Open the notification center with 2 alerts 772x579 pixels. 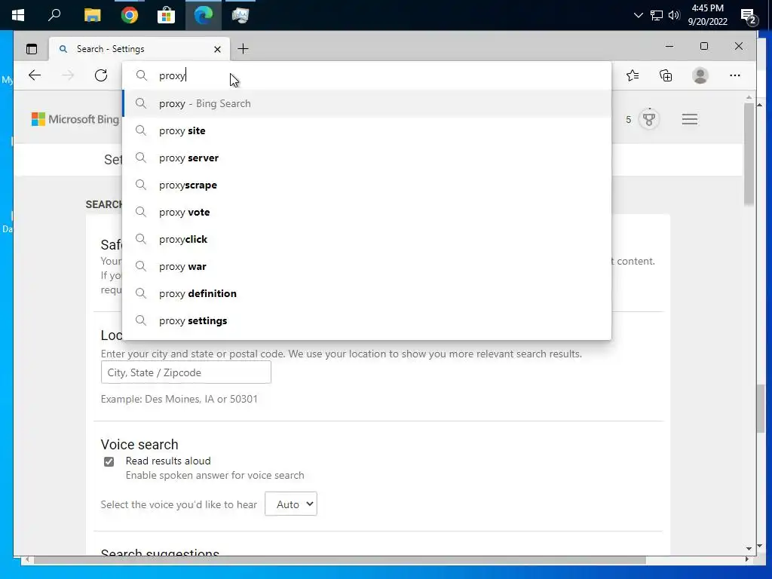[749, 17]
